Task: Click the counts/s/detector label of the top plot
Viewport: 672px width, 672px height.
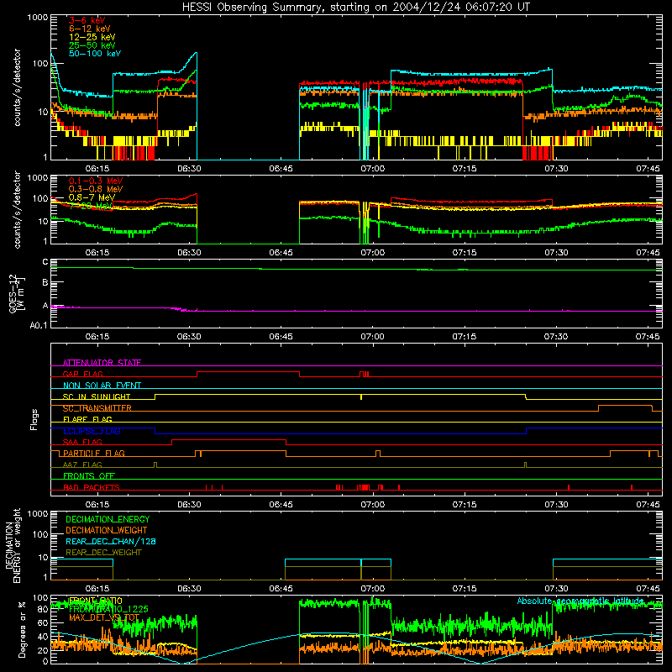Action: coord(17,87)
